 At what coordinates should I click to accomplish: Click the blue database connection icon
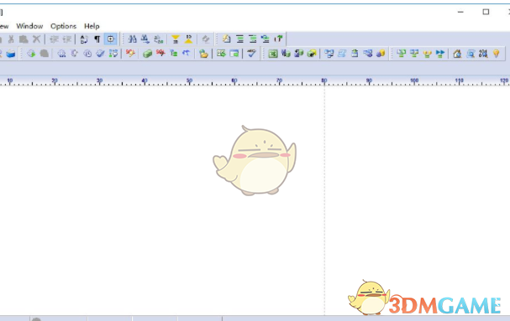(11, 54)
